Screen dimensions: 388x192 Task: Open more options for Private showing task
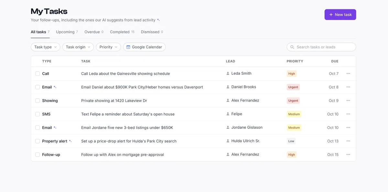coord(348,101)
